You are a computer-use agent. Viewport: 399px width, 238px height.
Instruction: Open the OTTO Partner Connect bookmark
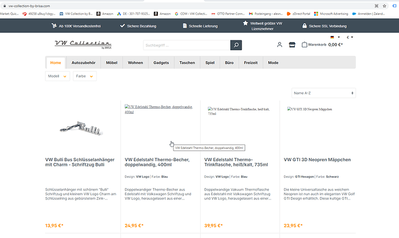[x=228, y=14]
